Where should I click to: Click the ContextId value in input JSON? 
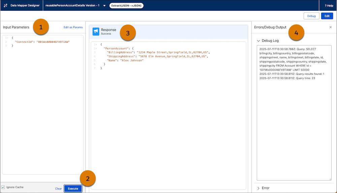click(x=53, y=42)
